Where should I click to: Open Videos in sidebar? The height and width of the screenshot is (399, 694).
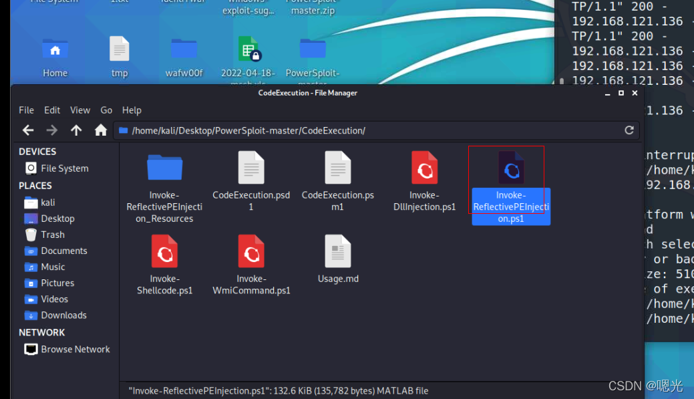46,299
